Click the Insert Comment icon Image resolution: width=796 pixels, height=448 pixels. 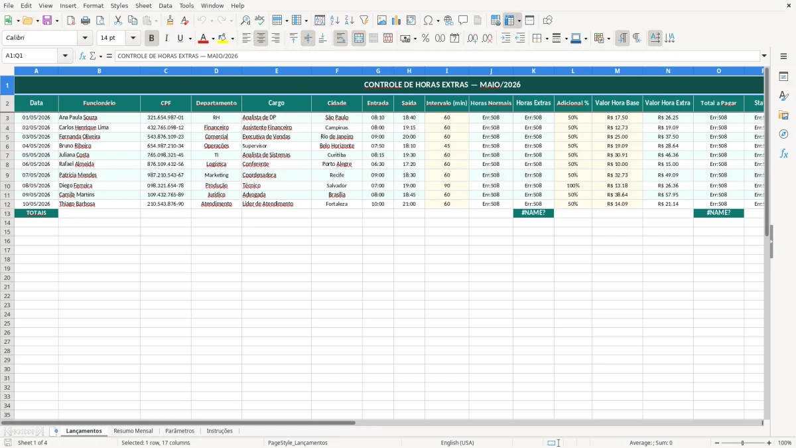(463, 21)
